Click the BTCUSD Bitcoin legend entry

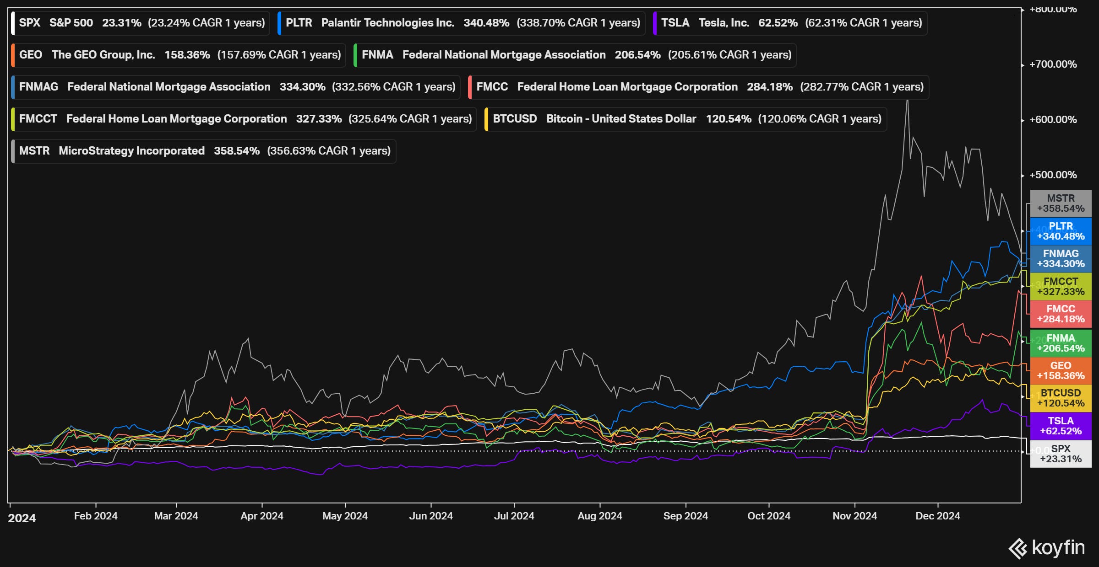[686, 119]
